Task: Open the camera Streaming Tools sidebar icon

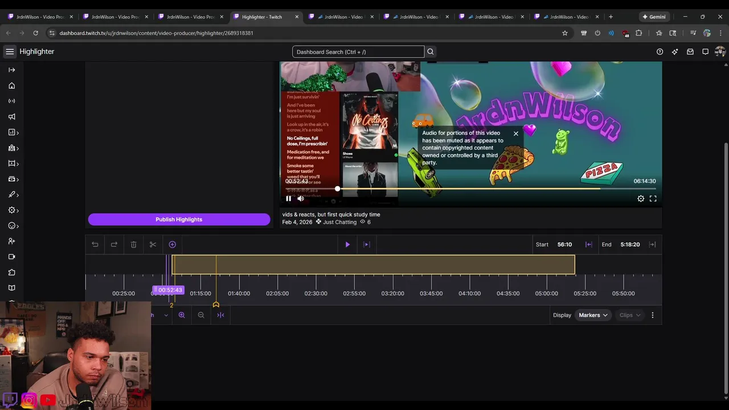Action: pos(11,257)
